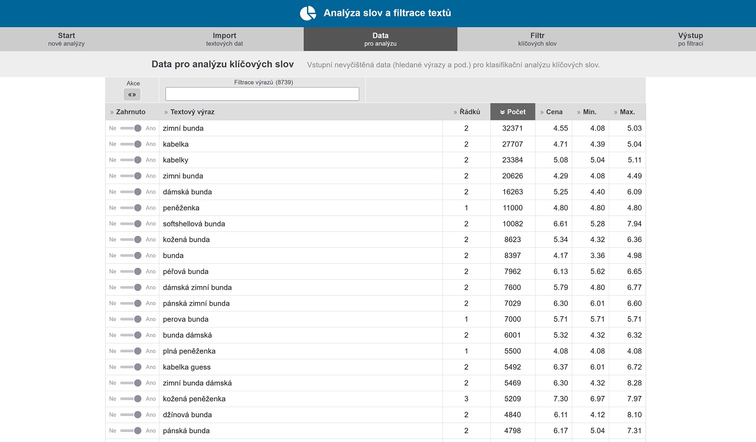Click the max value 8.28
Image resolution: width=756 pixels, height=442 pixels.
coord(634,383)
